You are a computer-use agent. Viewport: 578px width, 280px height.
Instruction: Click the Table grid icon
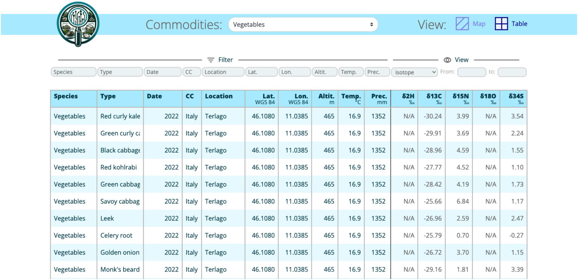coord(501,24)
